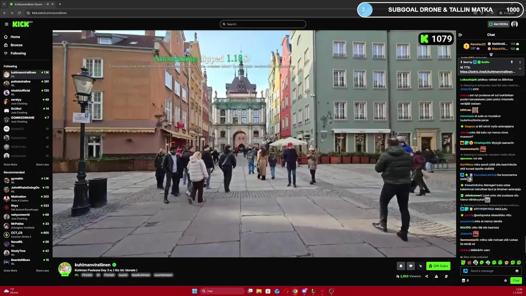This screenshot has height=296, width=526.
Task: Click Show Less under Following
Action: [x=42, y=164]
